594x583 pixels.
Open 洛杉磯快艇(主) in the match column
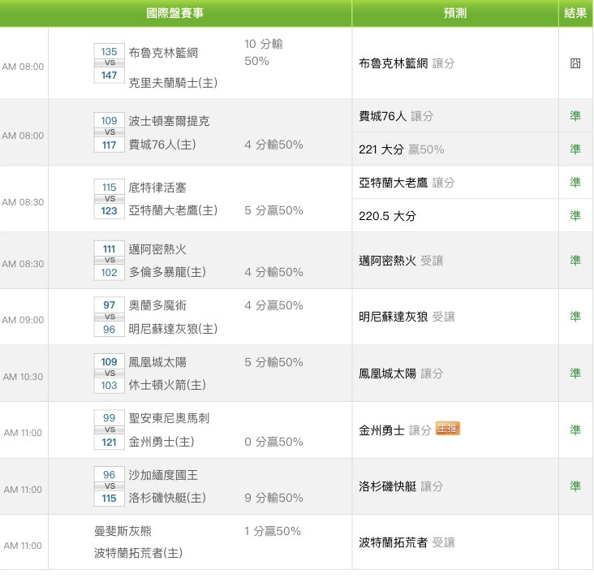(167, 498)
